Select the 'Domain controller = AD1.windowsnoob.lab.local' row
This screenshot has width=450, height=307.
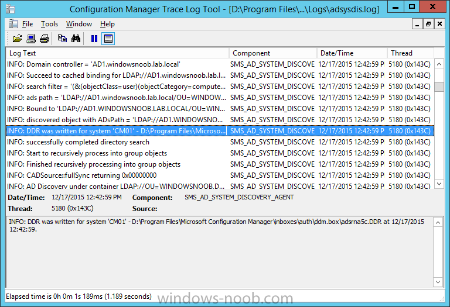[220, 64]
